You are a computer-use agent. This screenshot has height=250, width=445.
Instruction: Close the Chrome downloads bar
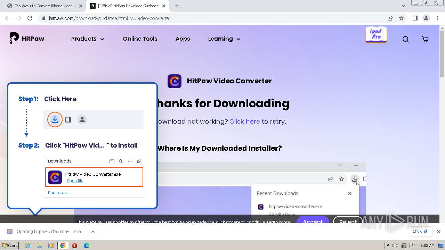pos(438,232)
